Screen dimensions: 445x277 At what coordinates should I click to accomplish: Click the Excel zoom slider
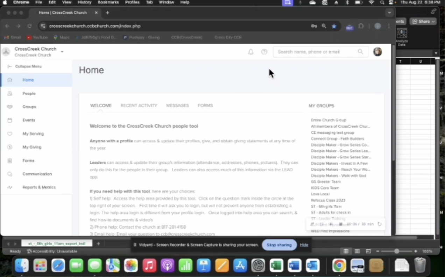(396, 251)
